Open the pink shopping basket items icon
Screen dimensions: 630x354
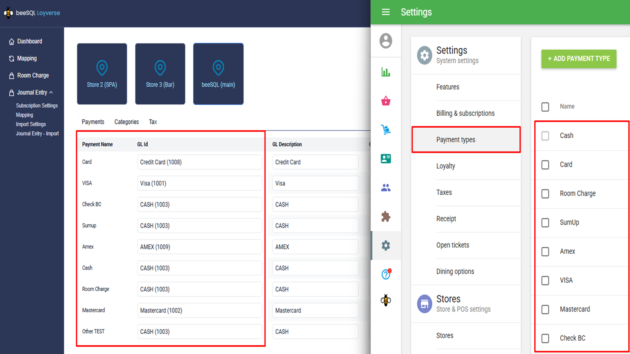(385, 101)
